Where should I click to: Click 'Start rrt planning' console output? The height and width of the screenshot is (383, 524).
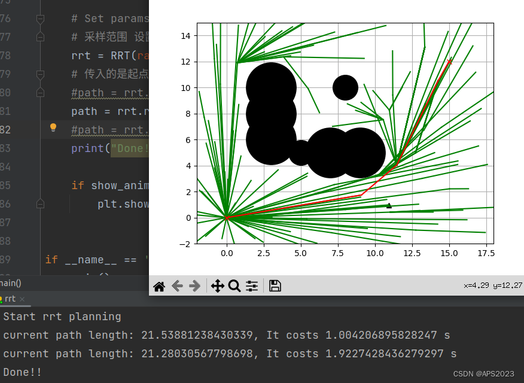(x=62, y=317)
